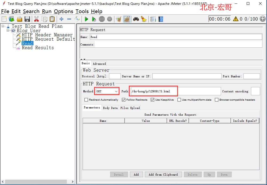The height and width of the screenshot is (185, 267).
Task: Click the Toggle enabled state icon
Action: (x=77, y=18)
